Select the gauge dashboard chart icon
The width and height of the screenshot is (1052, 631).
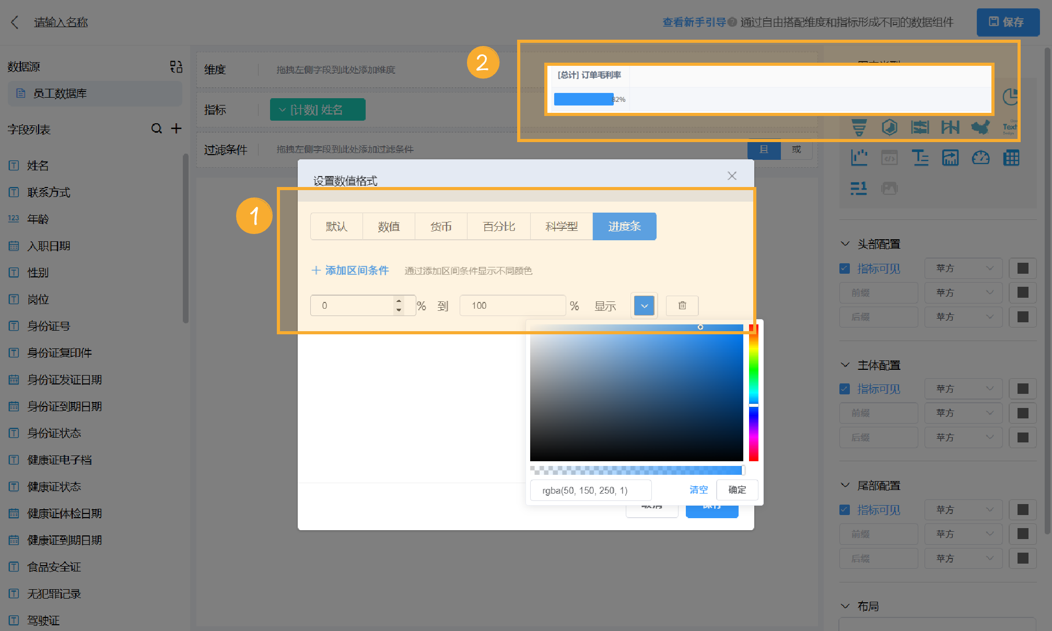click(x=980, y=157)
